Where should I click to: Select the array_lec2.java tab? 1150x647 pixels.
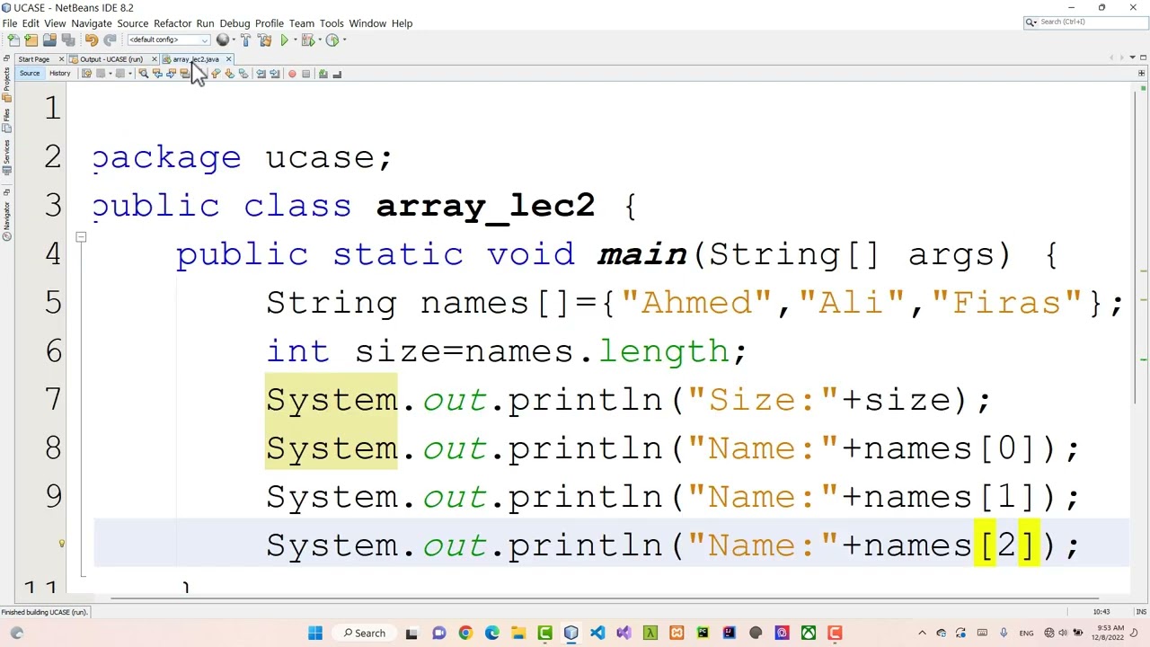195,59
